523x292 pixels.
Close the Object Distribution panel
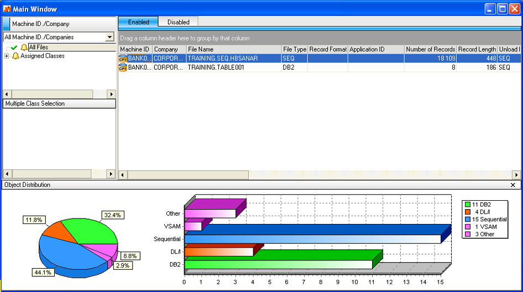click(512, 185)
